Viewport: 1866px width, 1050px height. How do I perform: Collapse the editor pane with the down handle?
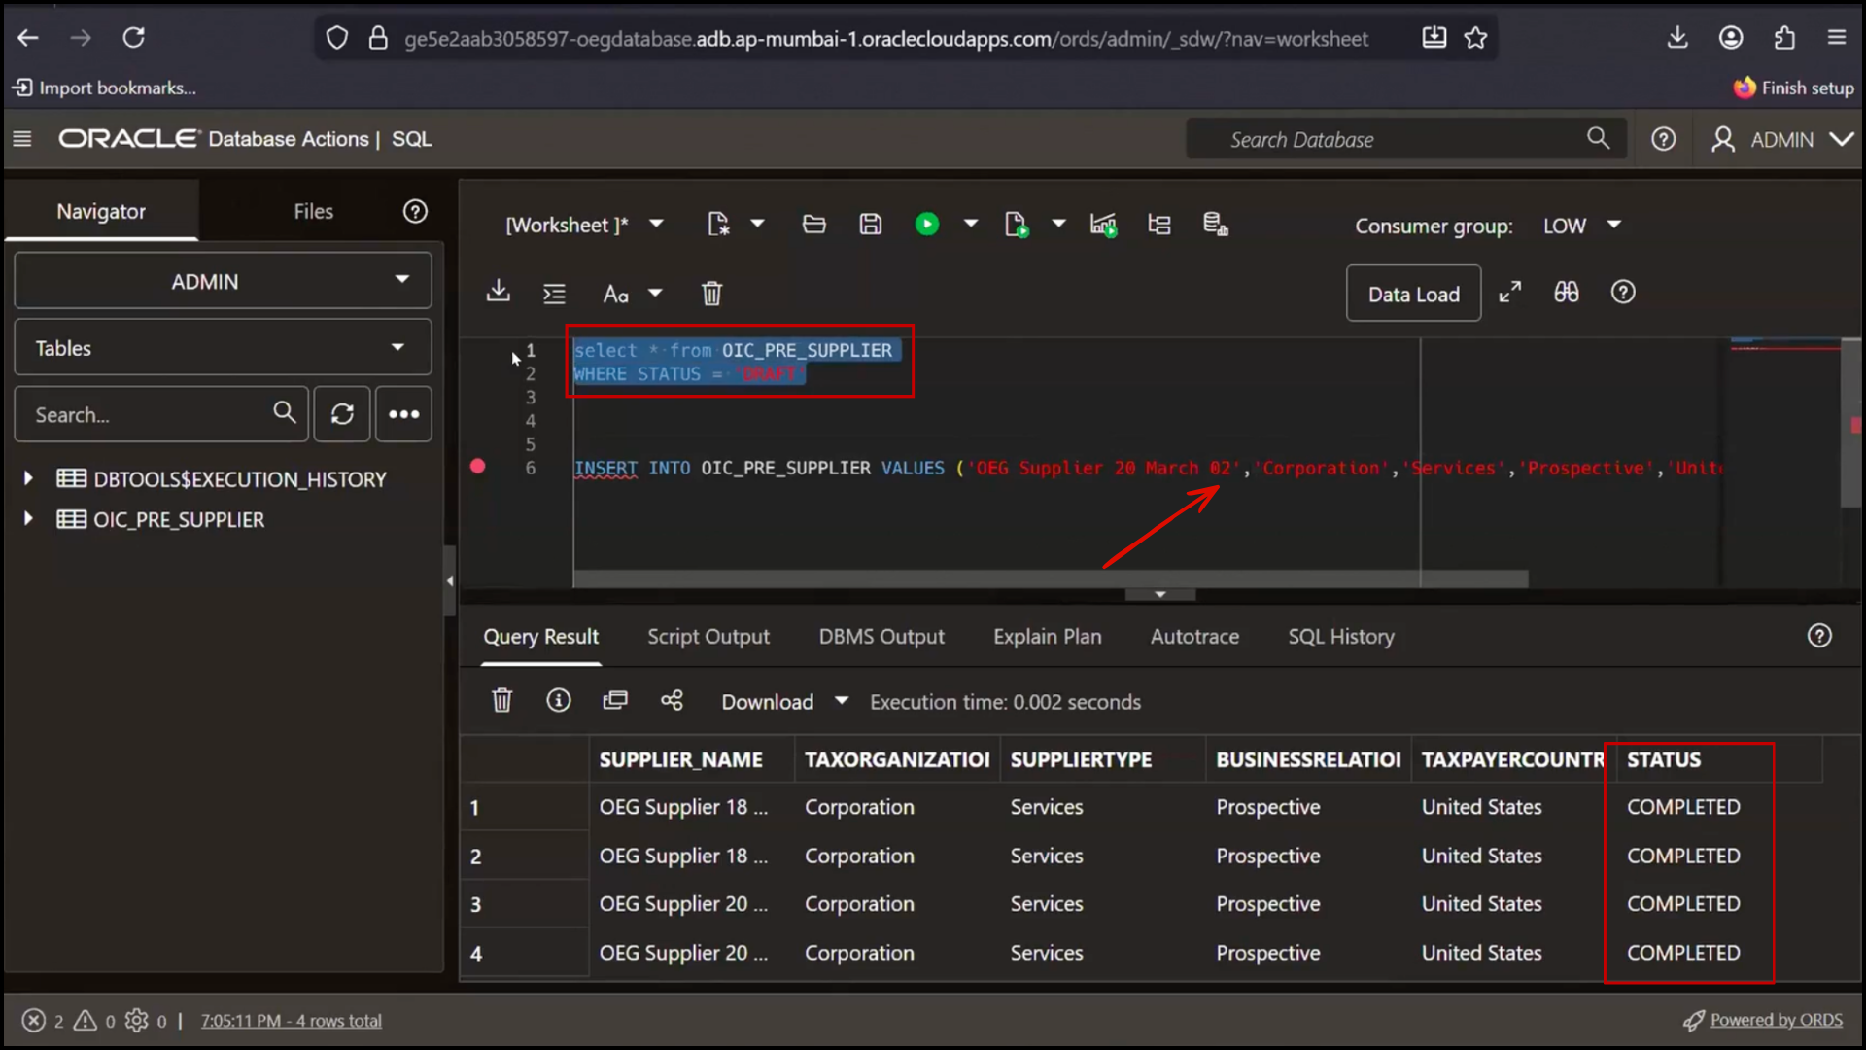coord(1159,594)
